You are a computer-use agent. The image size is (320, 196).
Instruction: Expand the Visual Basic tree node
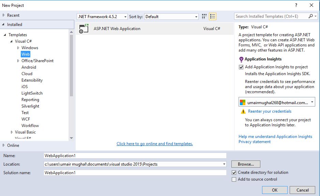[x=12, y=132]
